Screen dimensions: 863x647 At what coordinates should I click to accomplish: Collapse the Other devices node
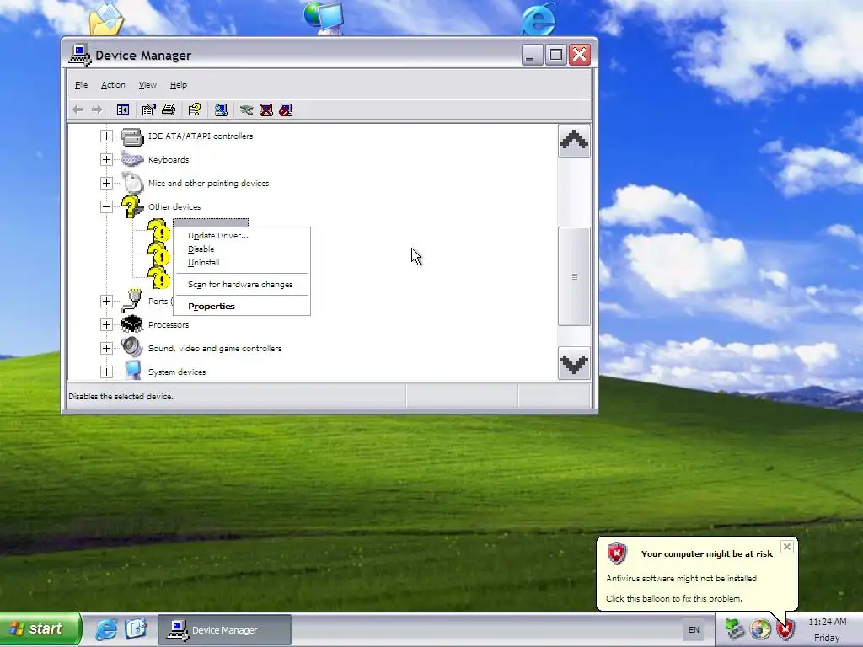click(107, 207)
